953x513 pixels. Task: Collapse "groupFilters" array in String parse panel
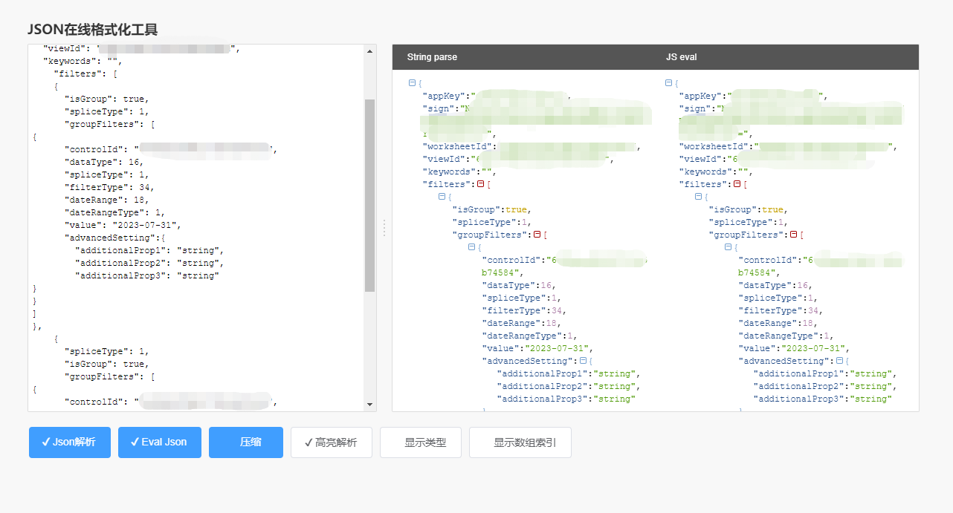537,235
